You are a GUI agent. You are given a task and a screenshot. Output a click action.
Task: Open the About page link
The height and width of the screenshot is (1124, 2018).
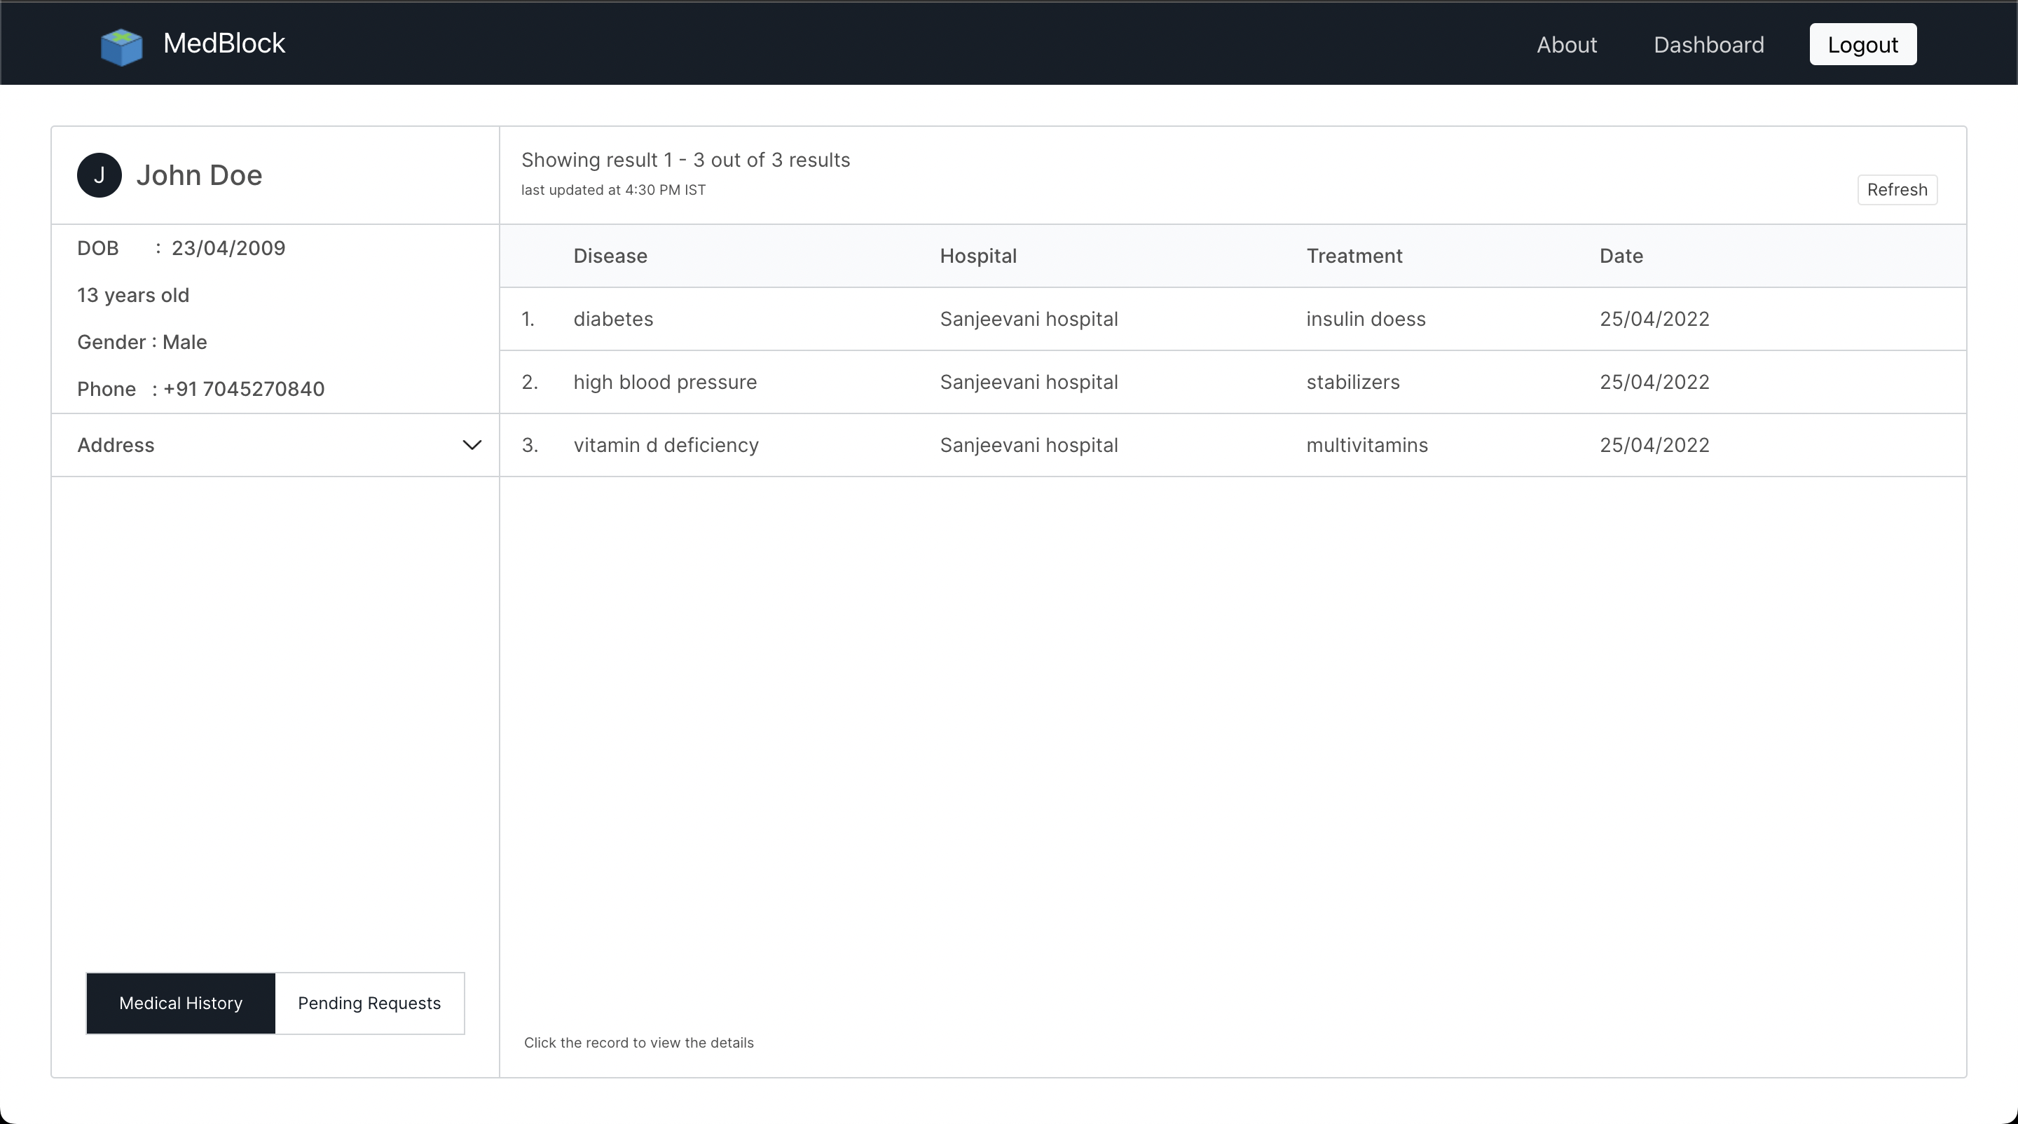point(1566,45)
